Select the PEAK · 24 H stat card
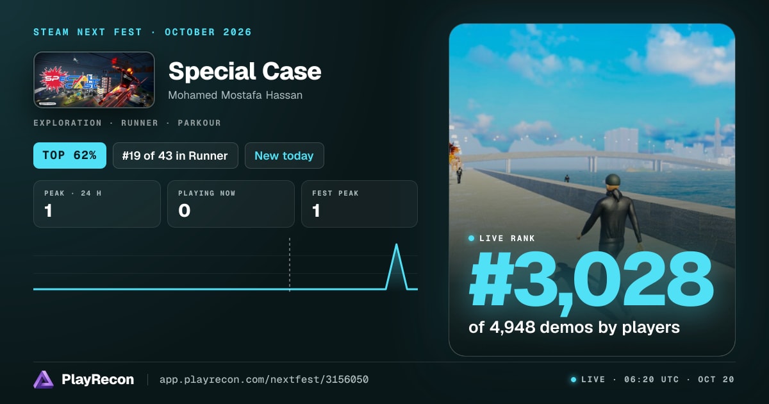The image size is (769, 404). (97, 204)
